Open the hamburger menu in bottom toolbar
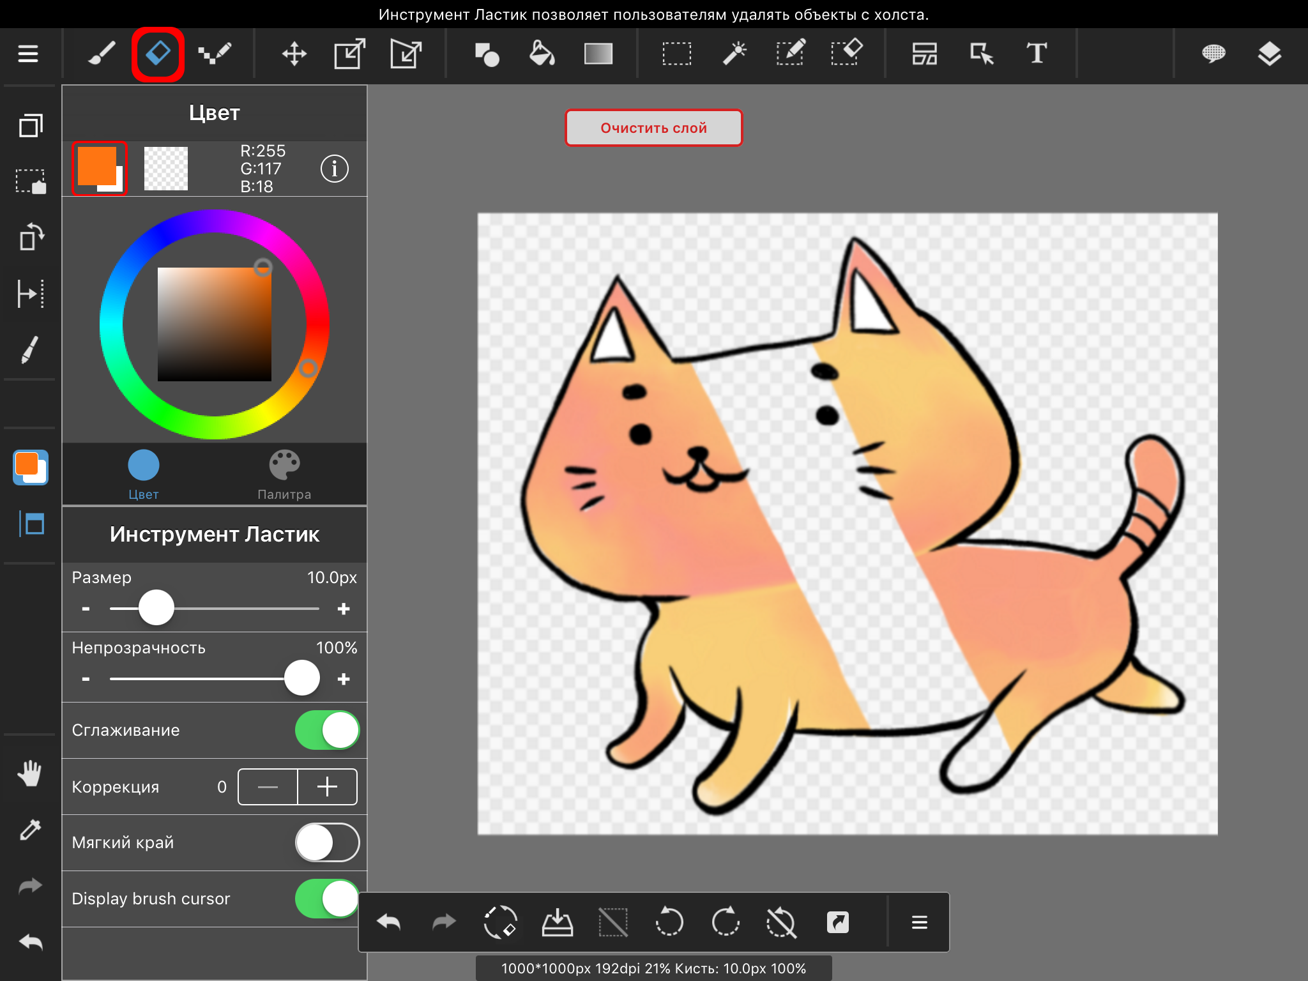 click(x=920, y=919)
